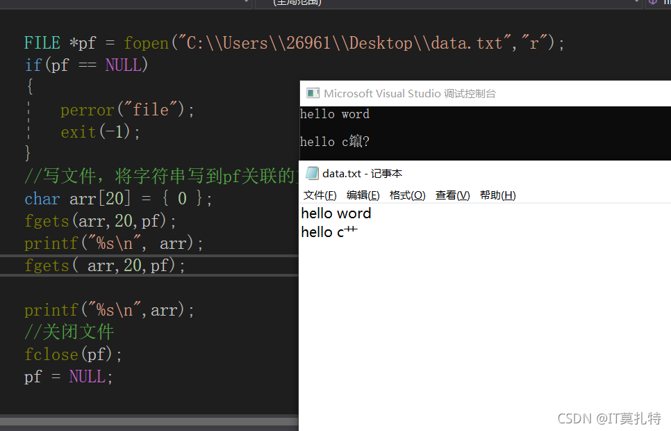Viewport: 671px width, 431px height.
Task: Click the exit(-1) code line
Action: point(100,132)
